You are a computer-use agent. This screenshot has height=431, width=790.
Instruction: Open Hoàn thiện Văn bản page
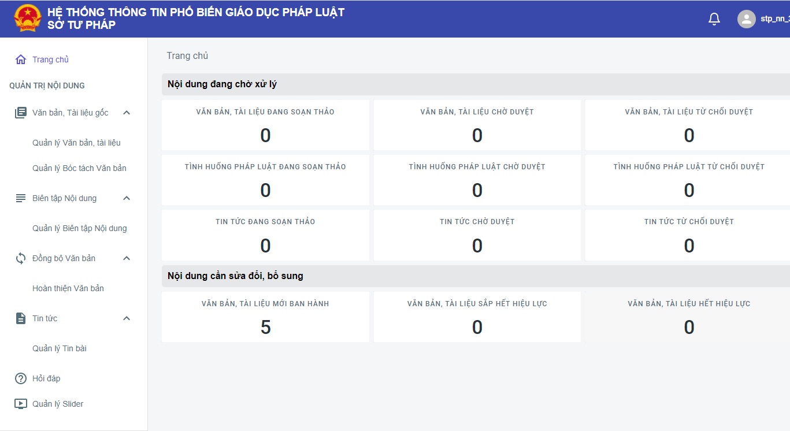[x=68, y=288]
